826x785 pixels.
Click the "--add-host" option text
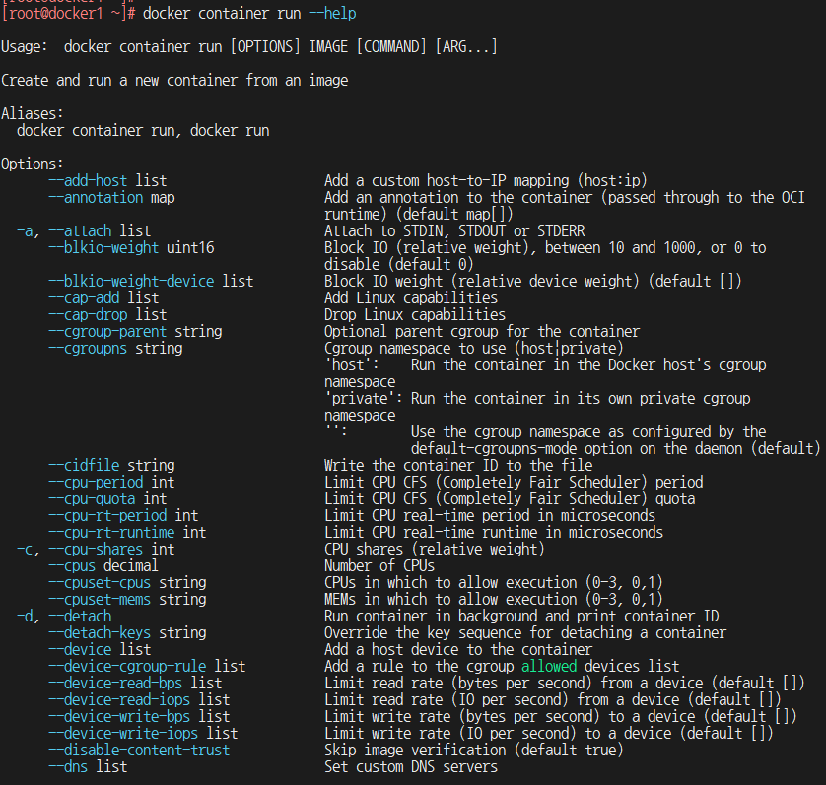pos(88,180)
